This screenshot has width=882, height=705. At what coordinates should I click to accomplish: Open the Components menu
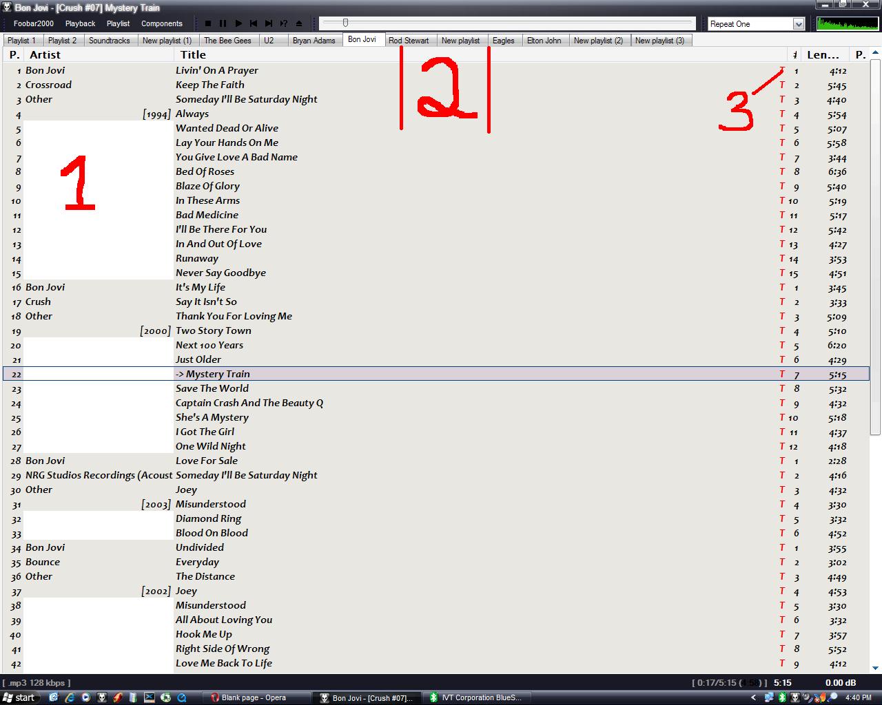(x=162, y=23)
